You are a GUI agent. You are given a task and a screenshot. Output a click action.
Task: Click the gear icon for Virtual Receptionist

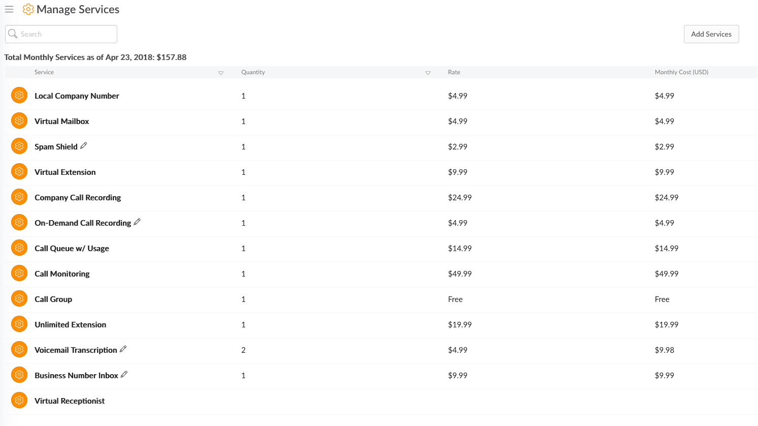coord(19,401)
